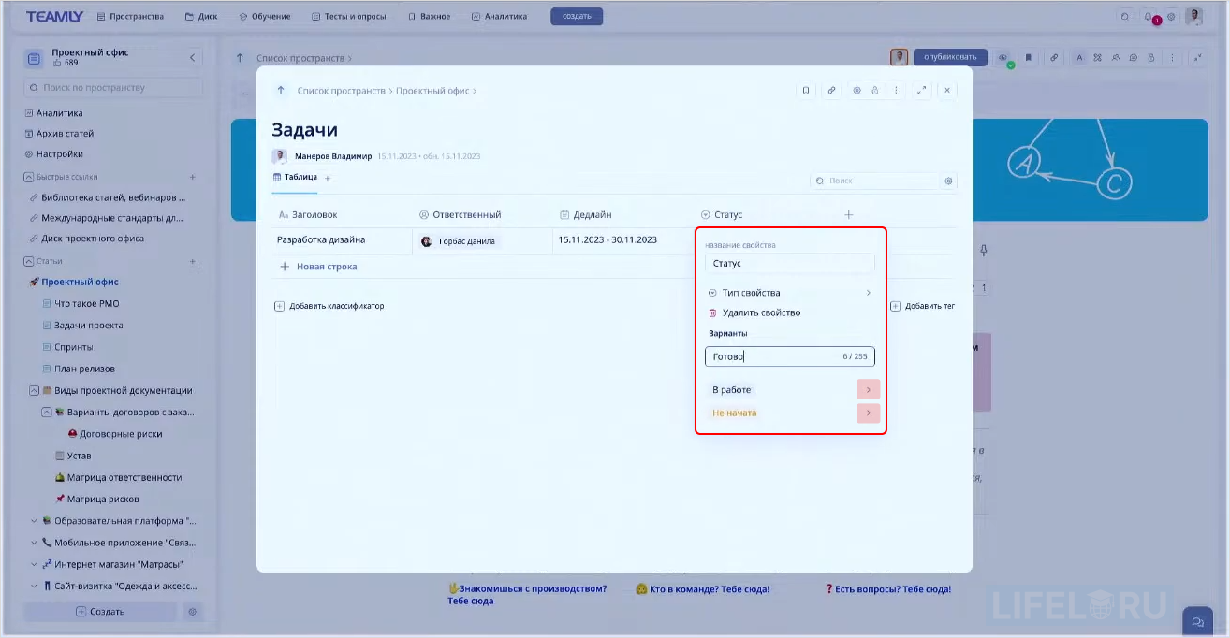This screenshot has height=638, width=1230.
Task: Copy the article link via chain icon
Action: 832,90
